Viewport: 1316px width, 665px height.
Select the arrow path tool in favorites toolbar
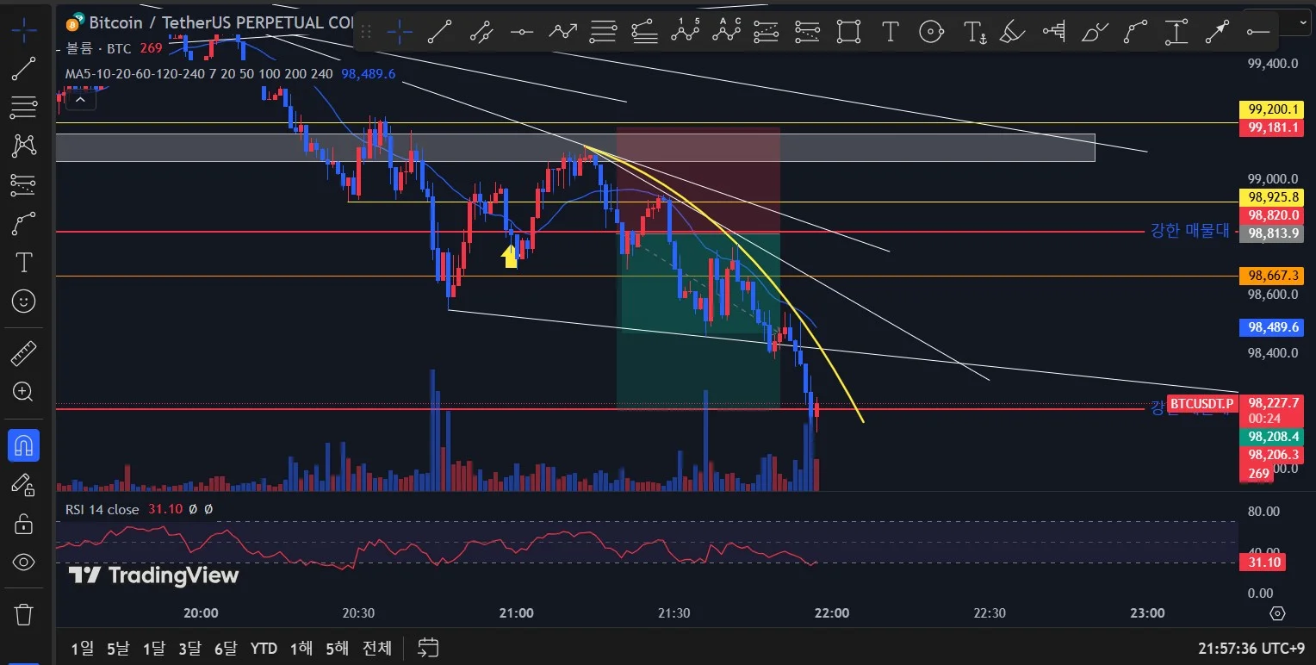(x=562, y=32)
